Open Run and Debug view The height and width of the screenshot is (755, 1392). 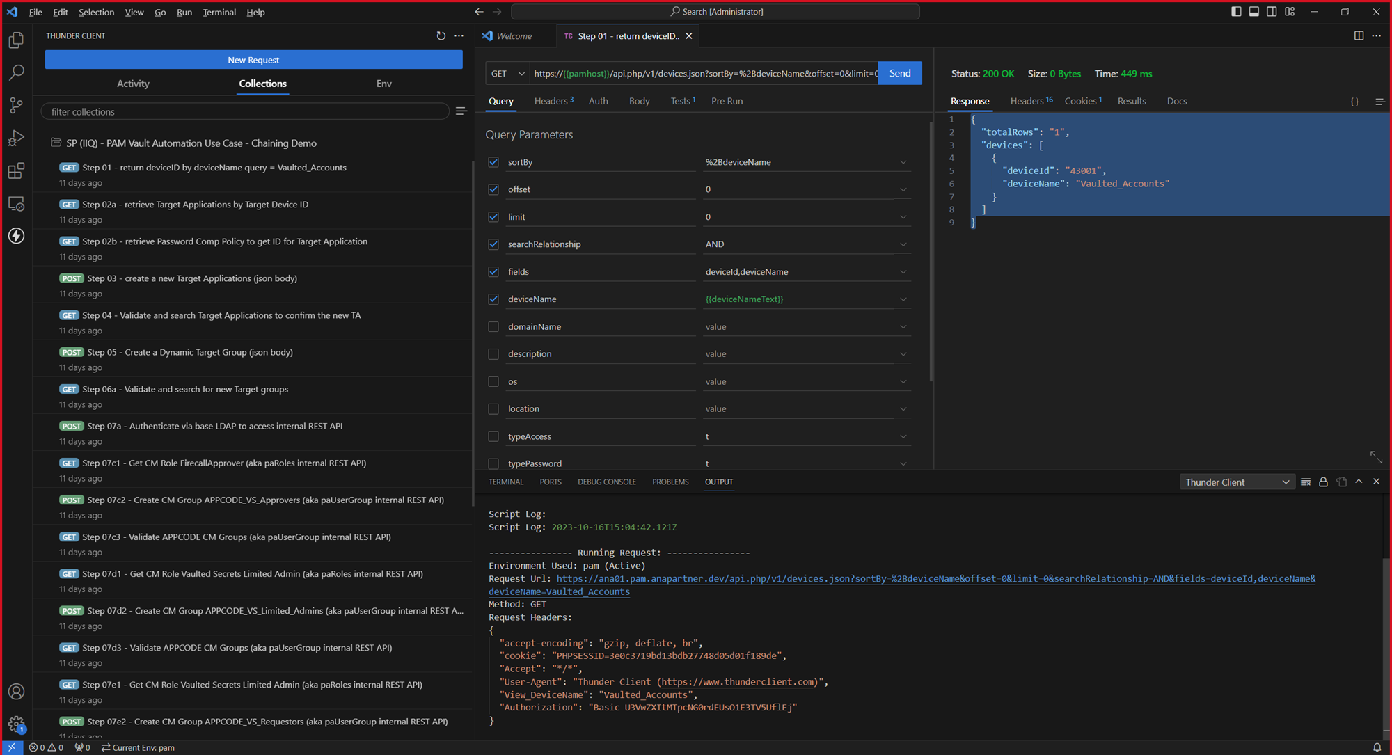coord(17,138)
